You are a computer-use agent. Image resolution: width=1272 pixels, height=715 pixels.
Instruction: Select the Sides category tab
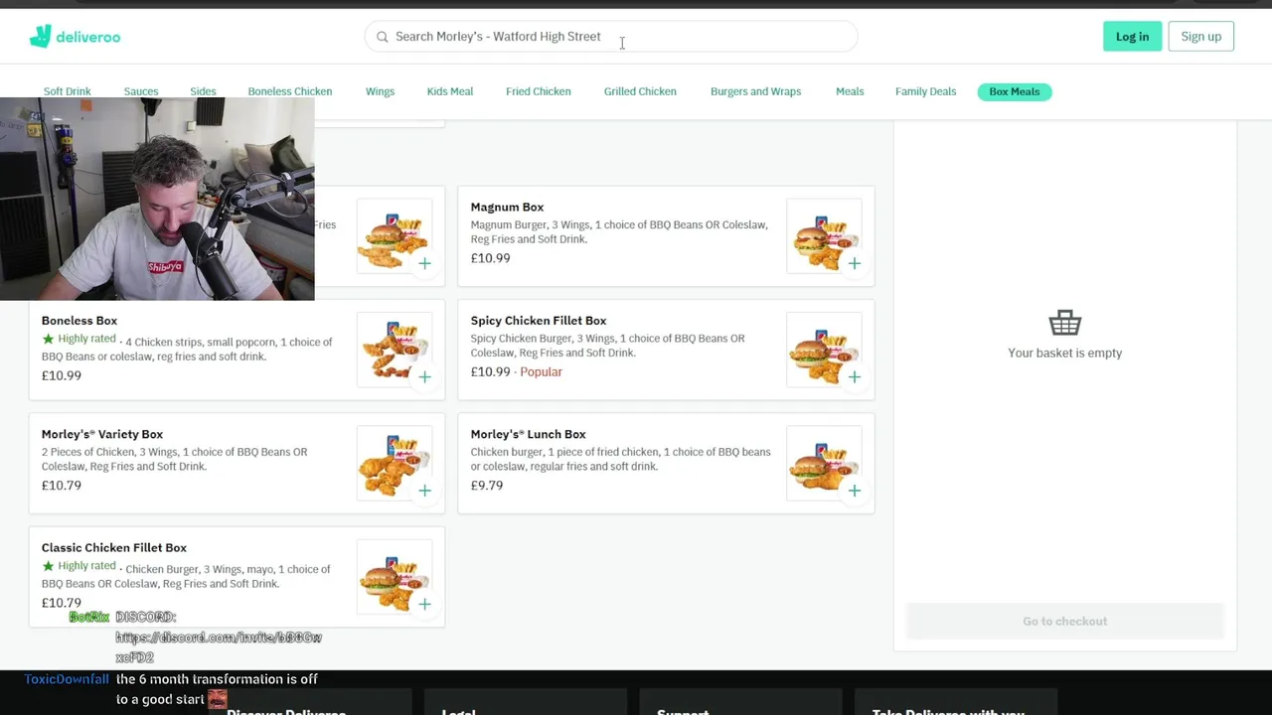[x=203, y=91]
